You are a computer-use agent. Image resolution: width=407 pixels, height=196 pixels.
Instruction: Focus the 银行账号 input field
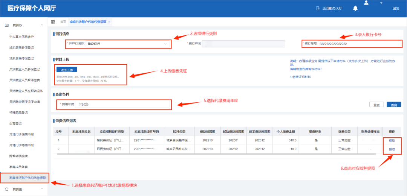tap(360, 44)
